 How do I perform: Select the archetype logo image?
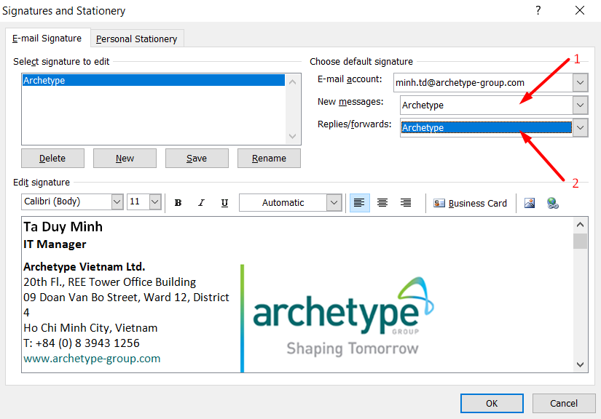tap(343, 316)
